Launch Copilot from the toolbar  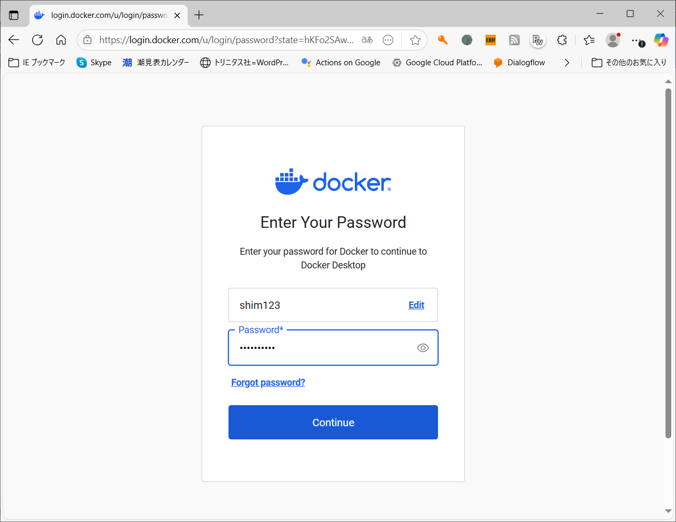(x=661, y=40)
